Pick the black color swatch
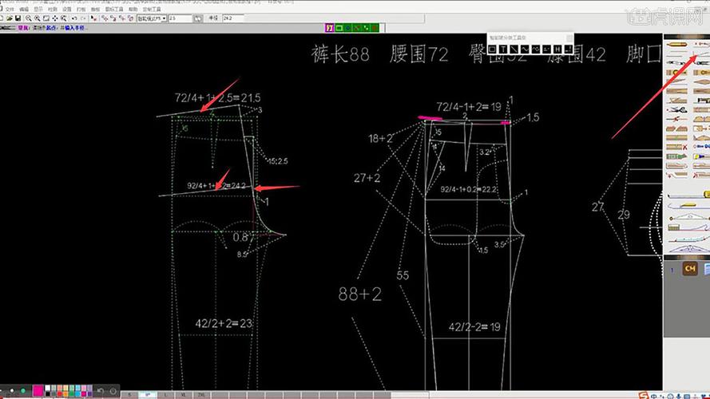The image size is (710, 399). (48, 394)
